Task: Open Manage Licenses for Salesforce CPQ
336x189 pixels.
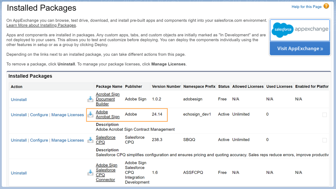Action: (x=67, y=140)
